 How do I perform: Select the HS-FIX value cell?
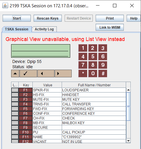click(x=47, y=95)
